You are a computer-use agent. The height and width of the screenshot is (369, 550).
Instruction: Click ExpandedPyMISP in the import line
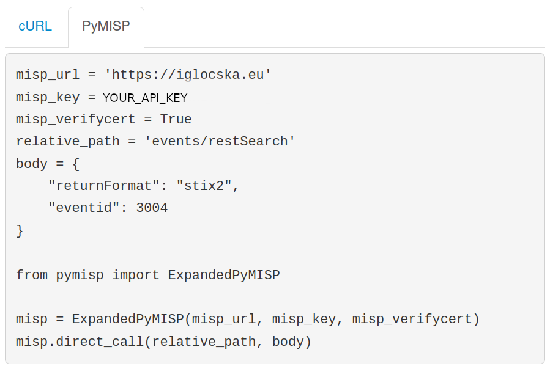click(224, 275)
